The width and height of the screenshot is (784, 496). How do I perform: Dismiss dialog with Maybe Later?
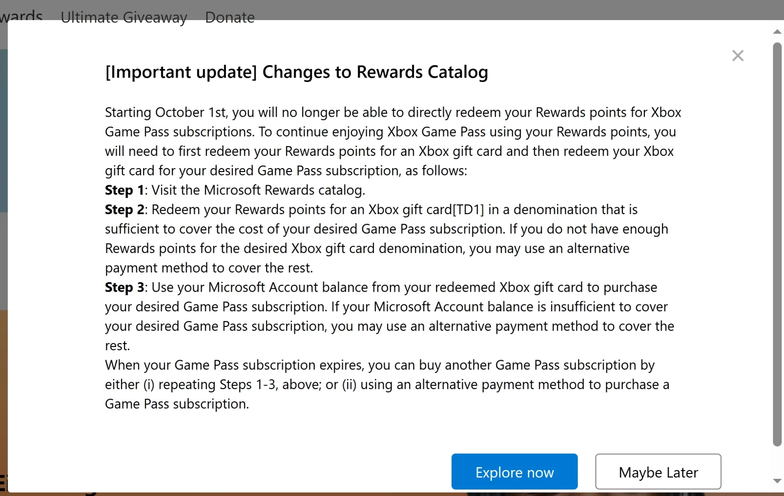tap(658, 471)
